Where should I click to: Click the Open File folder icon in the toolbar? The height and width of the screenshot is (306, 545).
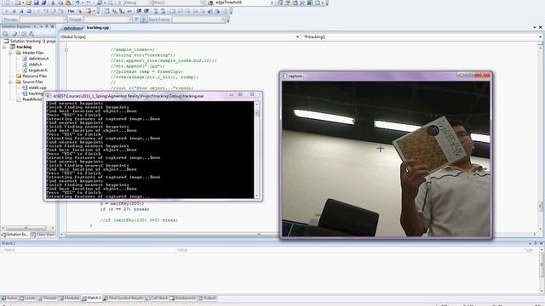tap(28, 3)
